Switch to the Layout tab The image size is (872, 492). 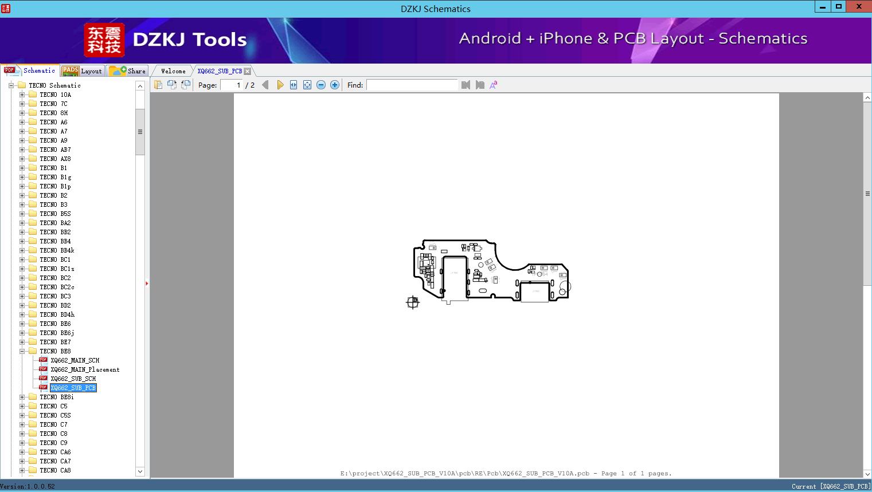coord(82,71)
